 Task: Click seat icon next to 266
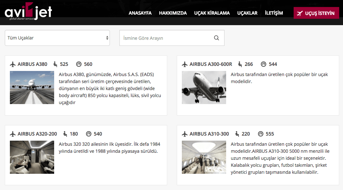click(x=240, y=64)
